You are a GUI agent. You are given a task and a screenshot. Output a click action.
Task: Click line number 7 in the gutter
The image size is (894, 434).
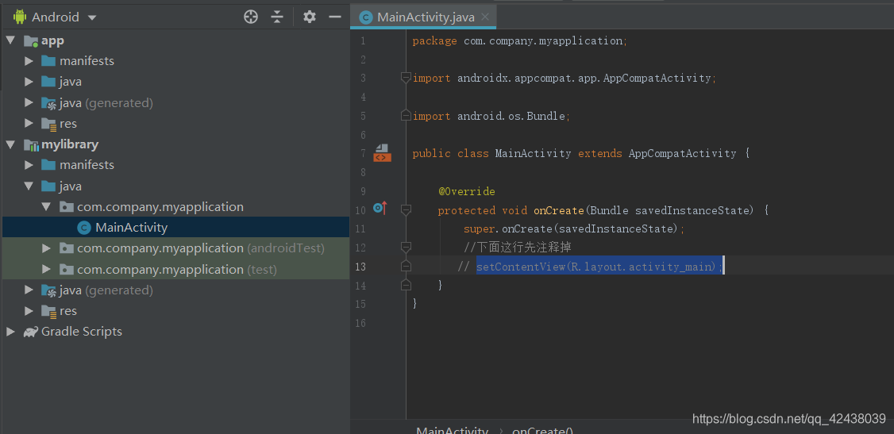coord(363,153)
